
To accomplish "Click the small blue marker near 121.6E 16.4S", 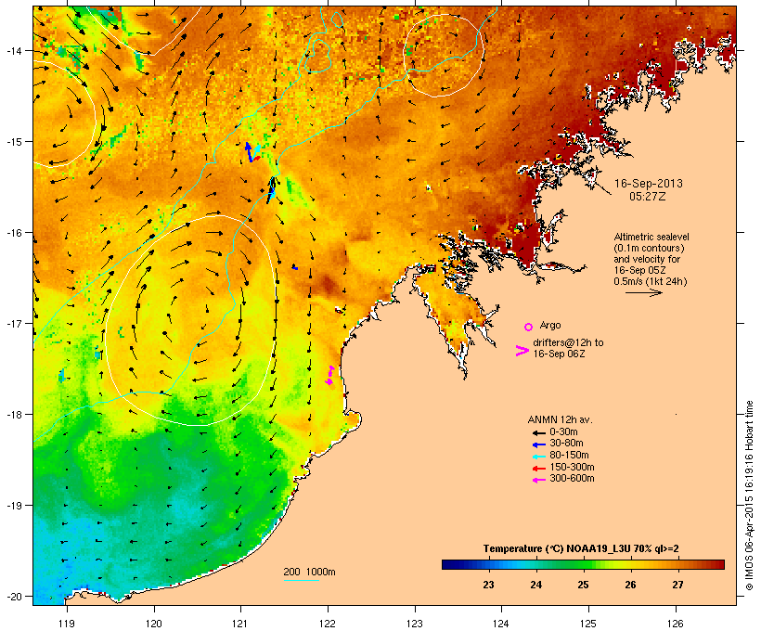I will (x=295, y=267).
